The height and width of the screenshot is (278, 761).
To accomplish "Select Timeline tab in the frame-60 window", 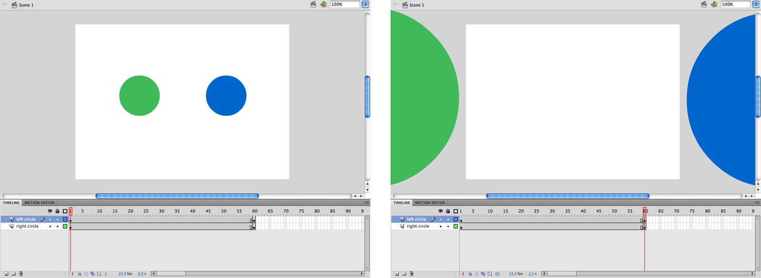I will pyautogui.click(x=402, y=203).
